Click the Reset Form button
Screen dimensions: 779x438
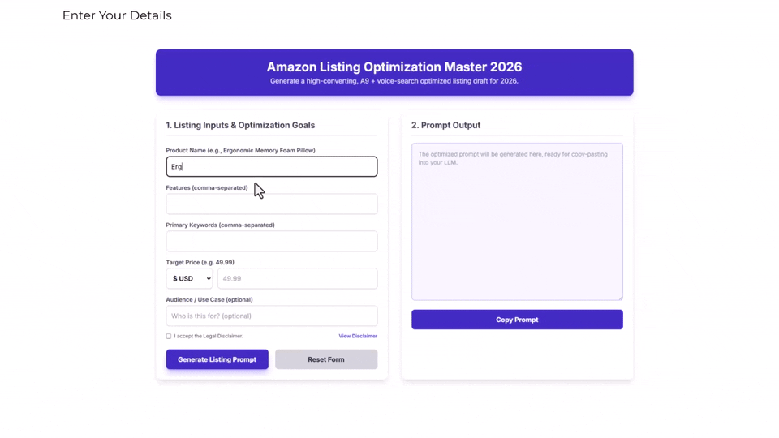pos(326,359)
